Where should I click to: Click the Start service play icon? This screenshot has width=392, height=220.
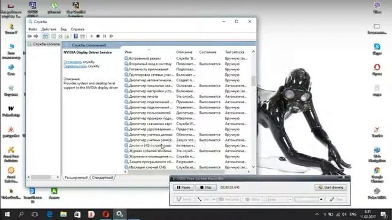[x=92, y=37]
